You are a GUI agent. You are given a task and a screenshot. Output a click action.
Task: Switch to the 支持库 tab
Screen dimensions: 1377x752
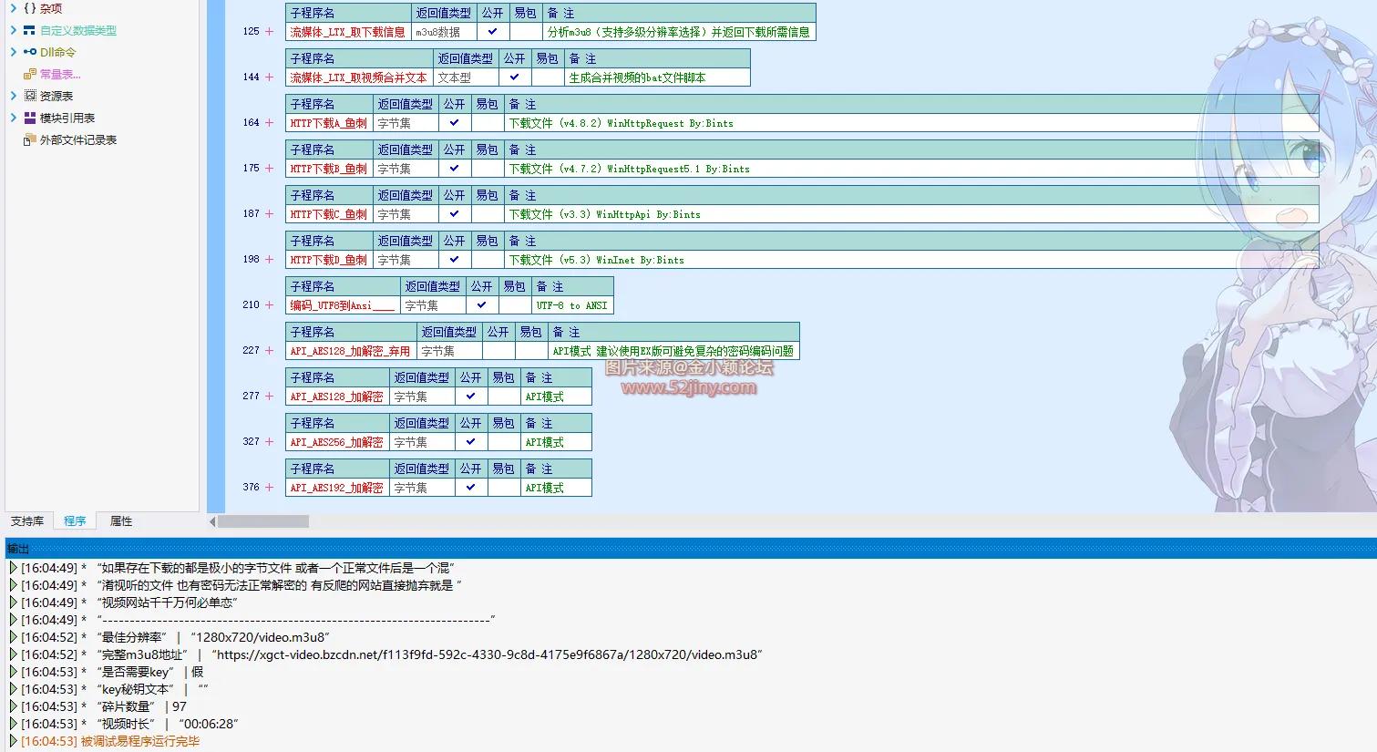(27, 521)
